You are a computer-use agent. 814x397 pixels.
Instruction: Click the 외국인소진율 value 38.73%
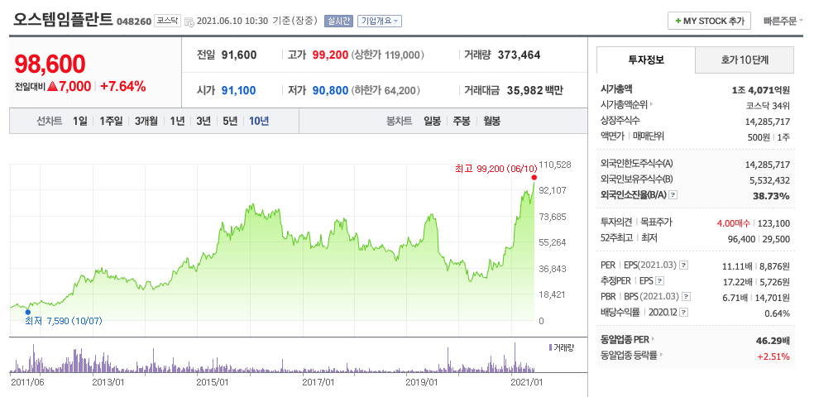(772, 196)
